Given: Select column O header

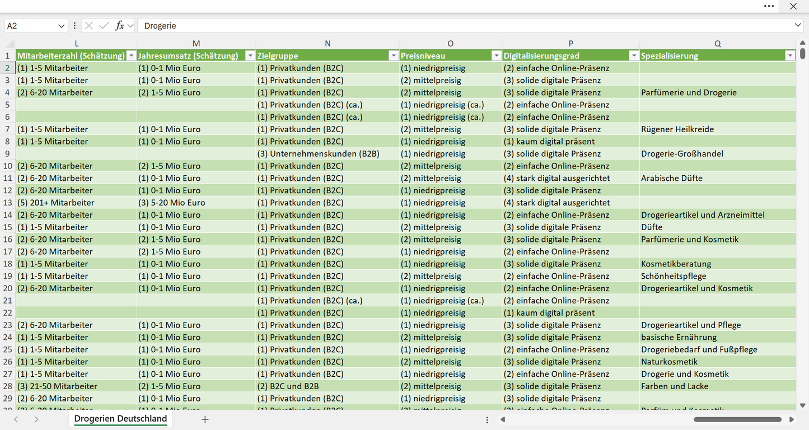Looking at the screenshot, I should point(450,44).
